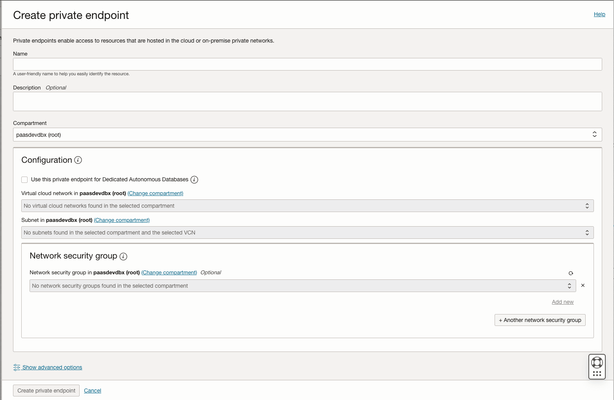Click the sliders icon beside advanced options
This screenshot has height=400, width=614.
17,367
